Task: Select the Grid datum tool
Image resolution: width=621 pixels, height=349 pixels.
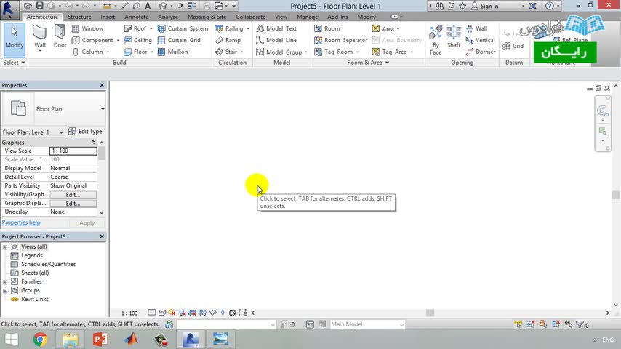Action: tap(513, 46)
